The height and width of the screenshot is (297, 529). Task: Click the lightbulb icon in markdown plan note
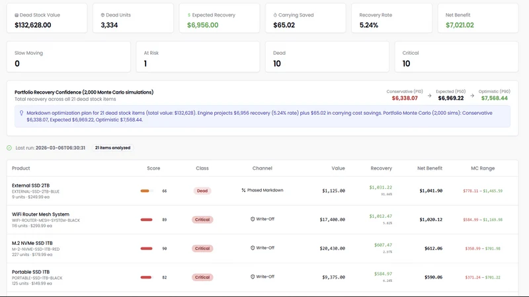point(21,113)
